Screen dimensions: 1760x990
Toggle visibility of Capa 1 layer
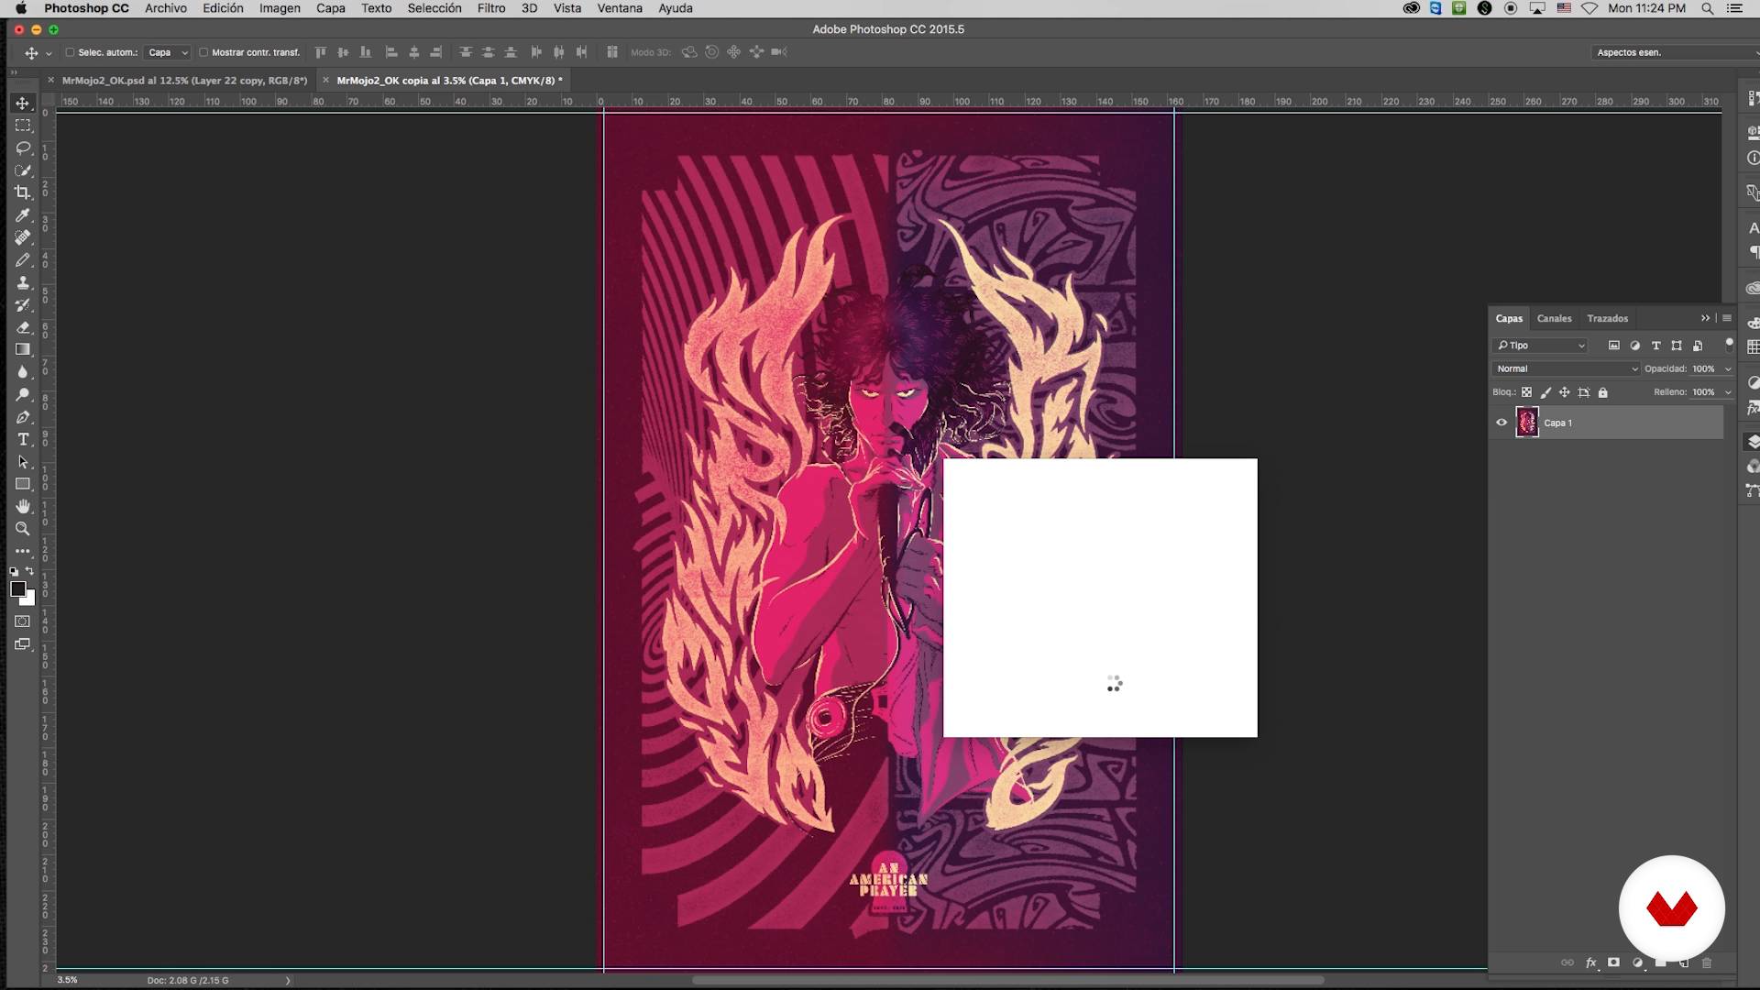[1501, 423]
